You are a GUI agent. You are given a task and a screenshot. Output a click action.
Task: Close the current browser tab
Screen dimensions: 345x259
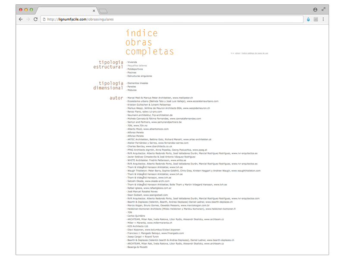click(x=94, y=11)
